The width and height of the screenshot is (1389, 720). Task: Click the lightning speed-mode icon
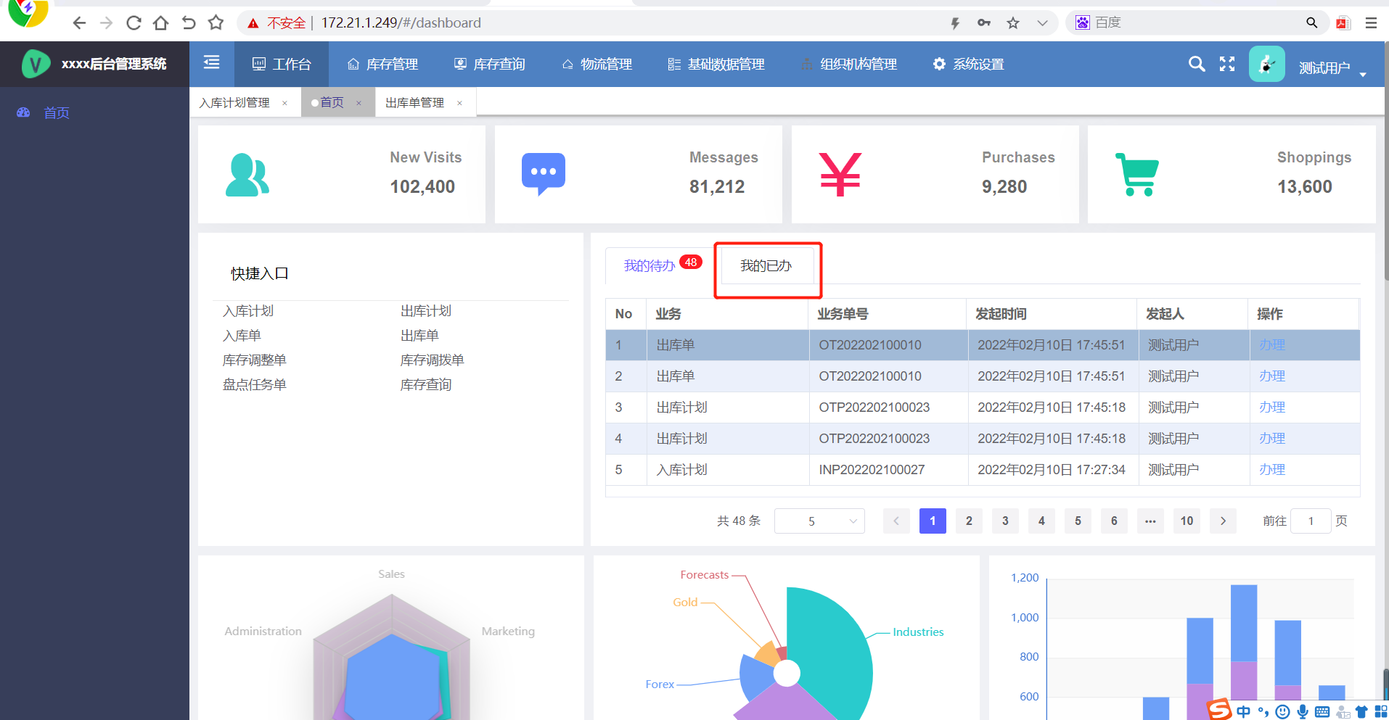point(955,23)
